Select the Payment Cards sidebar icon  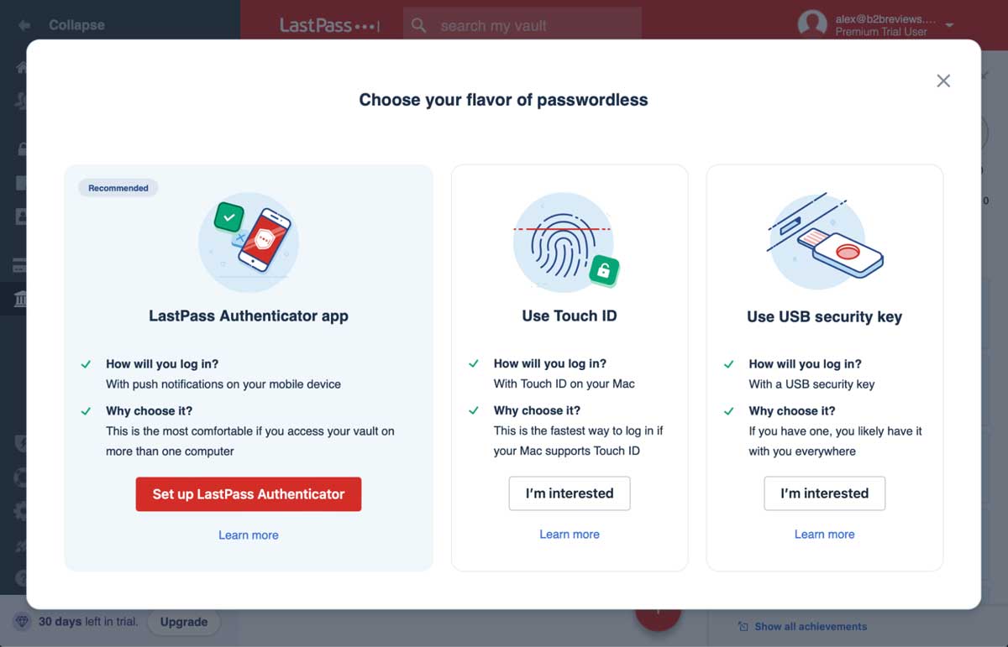[x=20, y=263]
